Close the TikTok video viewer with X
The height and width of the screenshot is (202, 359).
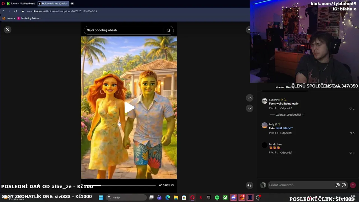[8, 30]
